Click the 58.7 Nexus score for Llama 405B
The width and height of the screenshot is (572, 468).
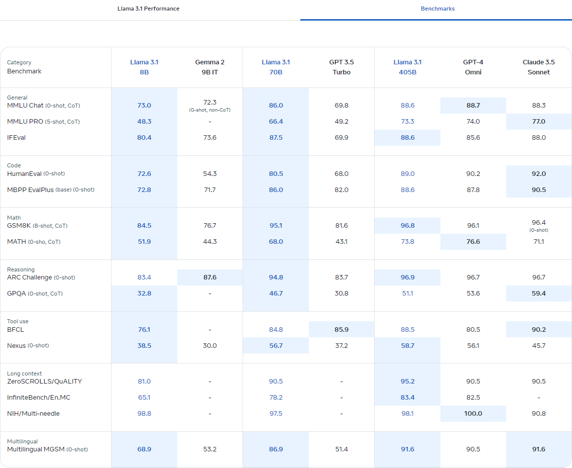[407, 346]
